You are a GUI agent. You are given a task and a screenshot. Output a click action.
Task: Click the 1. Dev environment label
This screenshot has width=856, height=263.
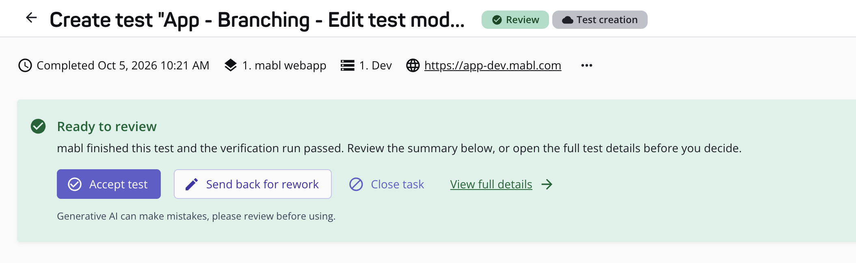376,65
